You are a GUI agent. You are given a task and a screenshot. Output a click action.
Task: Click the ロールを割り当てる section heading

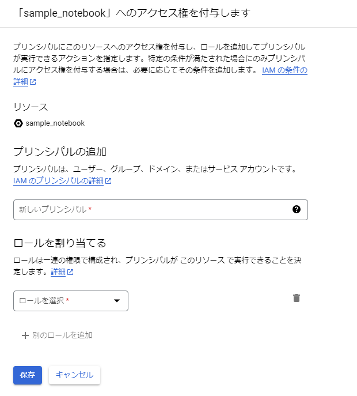tap(60, 243)
